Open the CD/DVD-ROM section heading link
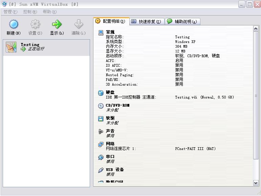This screenshot has height=196, width=261. click(117, 105)
